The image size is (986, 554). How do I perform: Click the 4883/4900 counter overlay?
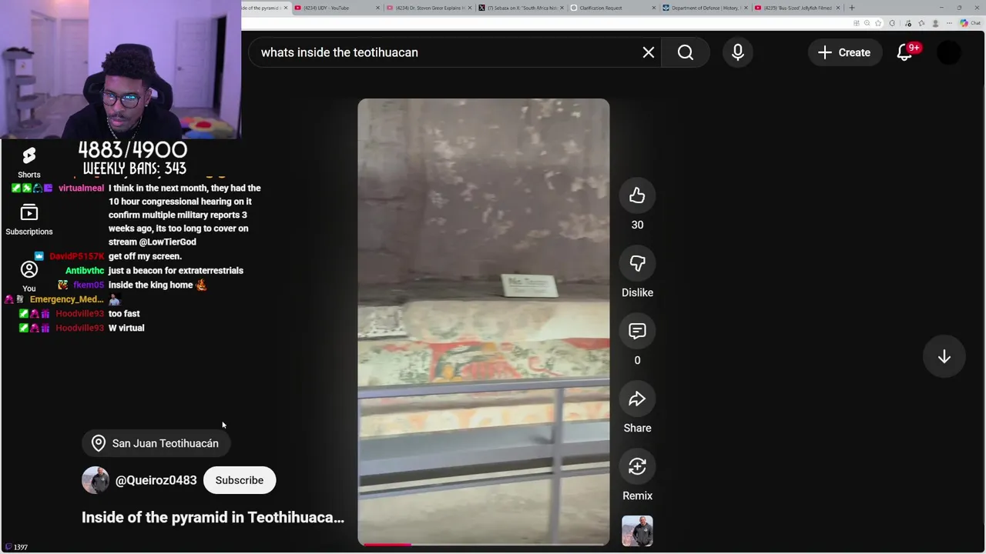132,150
